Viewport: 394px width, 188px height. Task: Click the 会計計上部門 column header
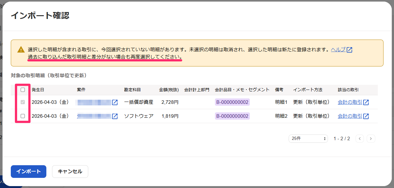coord(197,90)
